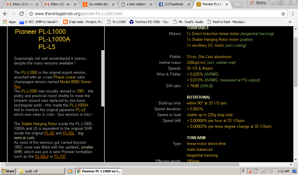Screen dimensions: 298x175
Task: Click 'linear-motor direct-drive' value
Action: pyautogui.click(x=206, y=144)
